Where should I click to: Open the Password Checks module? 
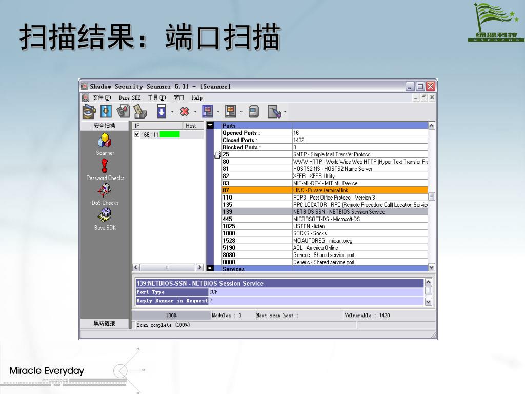click(105, 169)
